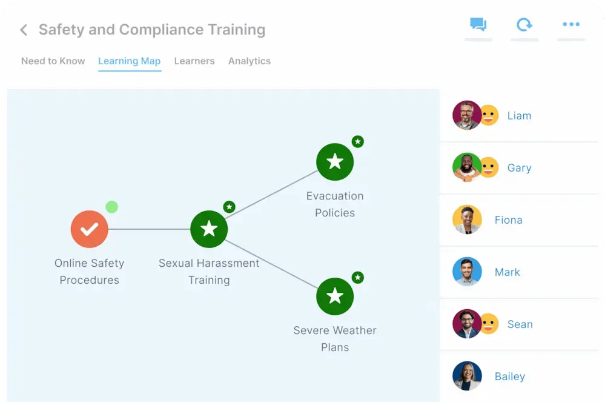Viewport: 605px width, 402px height.
Task: Click the green status dot near Online Safety Procedures
Action: (x=111, y=207)
